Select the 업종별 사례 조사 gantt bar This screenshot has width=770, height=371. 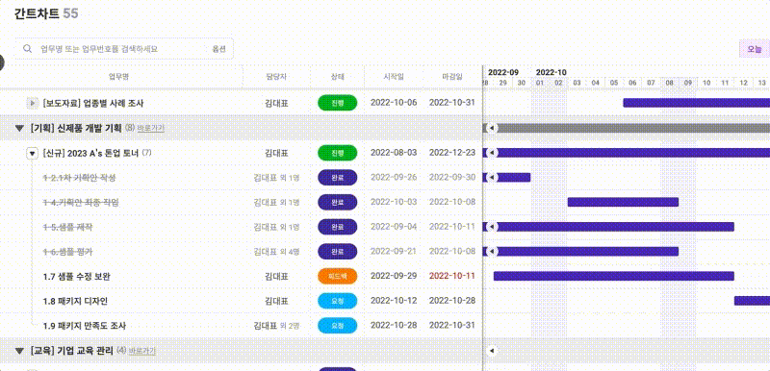tap(696, 103)
